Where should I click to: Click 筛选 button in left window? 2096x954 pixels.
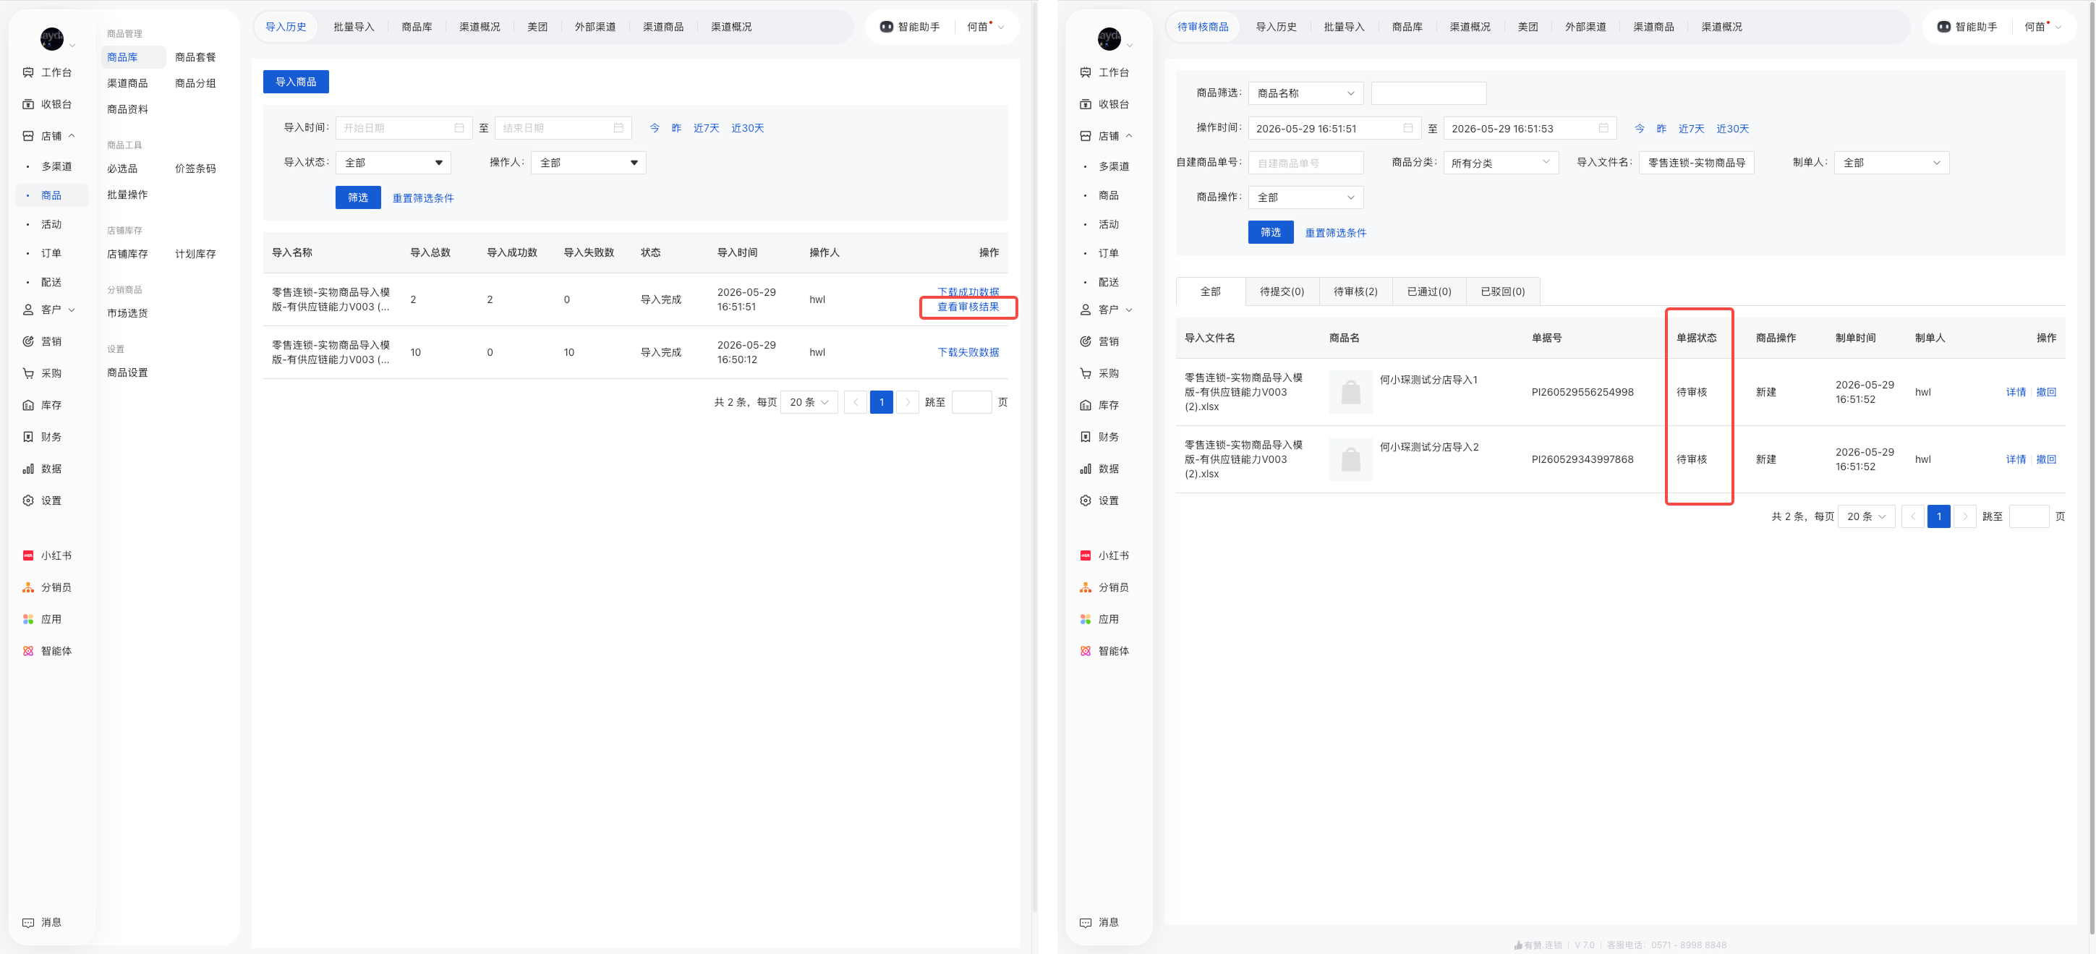[x=358, y=197]
